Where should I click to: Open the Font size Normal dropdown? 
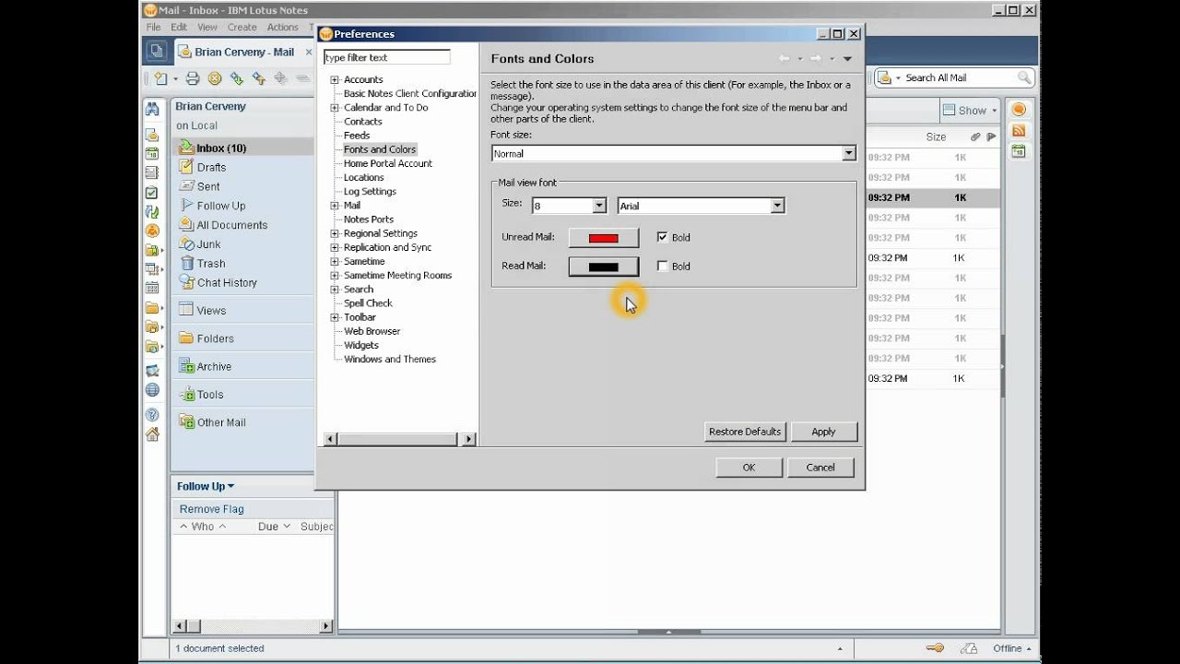coord(849,154)
